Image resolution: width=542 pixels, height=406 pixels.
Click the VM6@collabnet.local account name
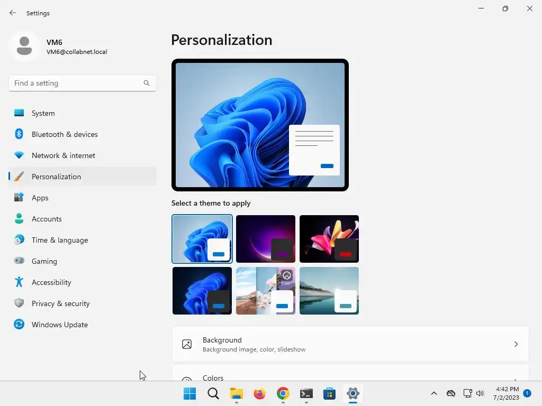click(77, 52)
